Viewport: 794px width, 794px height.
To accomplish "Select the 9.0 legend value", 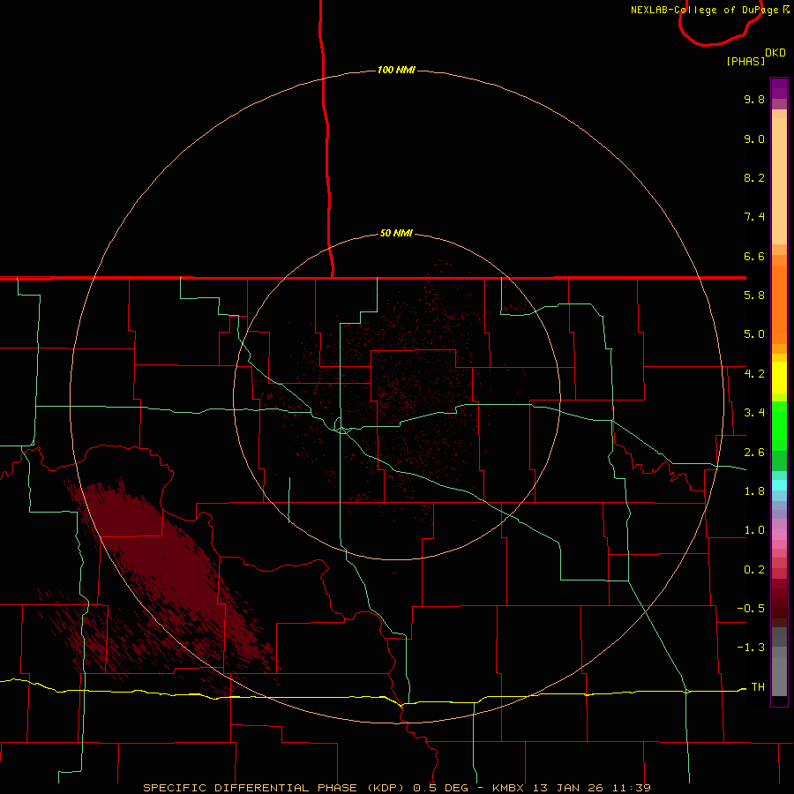I will click(x=754, y=139).
